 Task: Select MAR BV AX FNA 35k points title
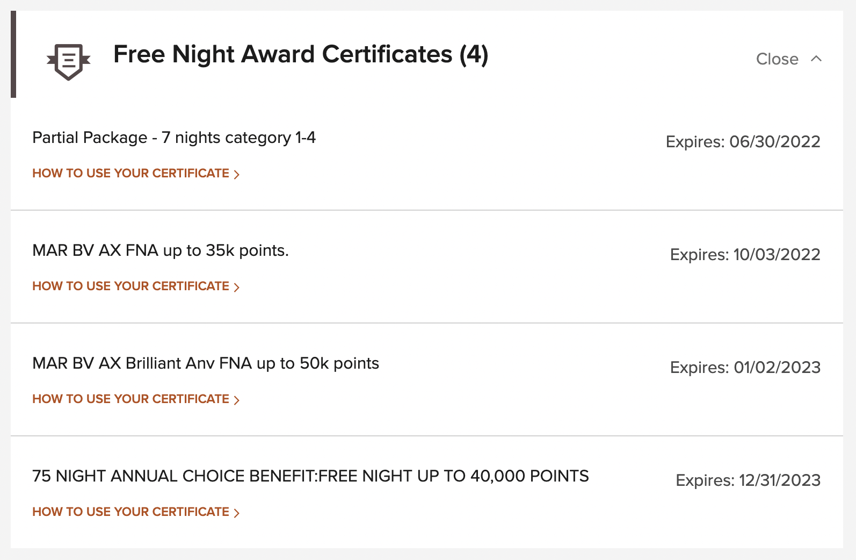pos(161,251)
